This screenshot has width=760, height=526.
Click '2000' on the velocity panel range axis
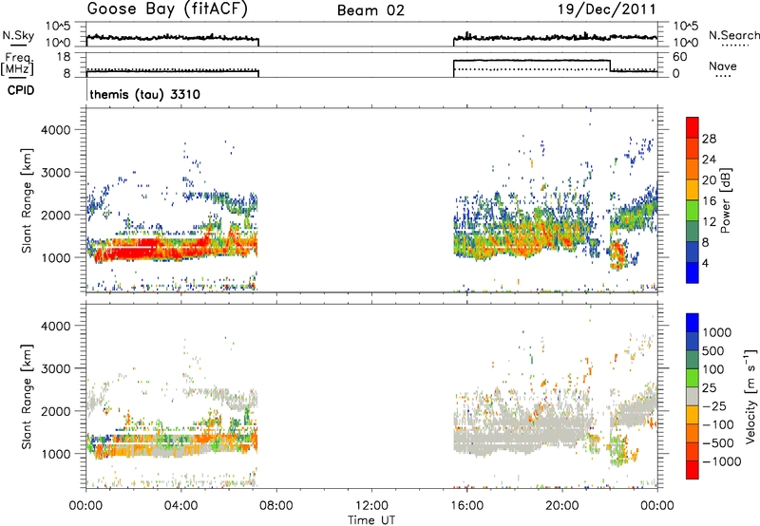click(x=56, y=411)
